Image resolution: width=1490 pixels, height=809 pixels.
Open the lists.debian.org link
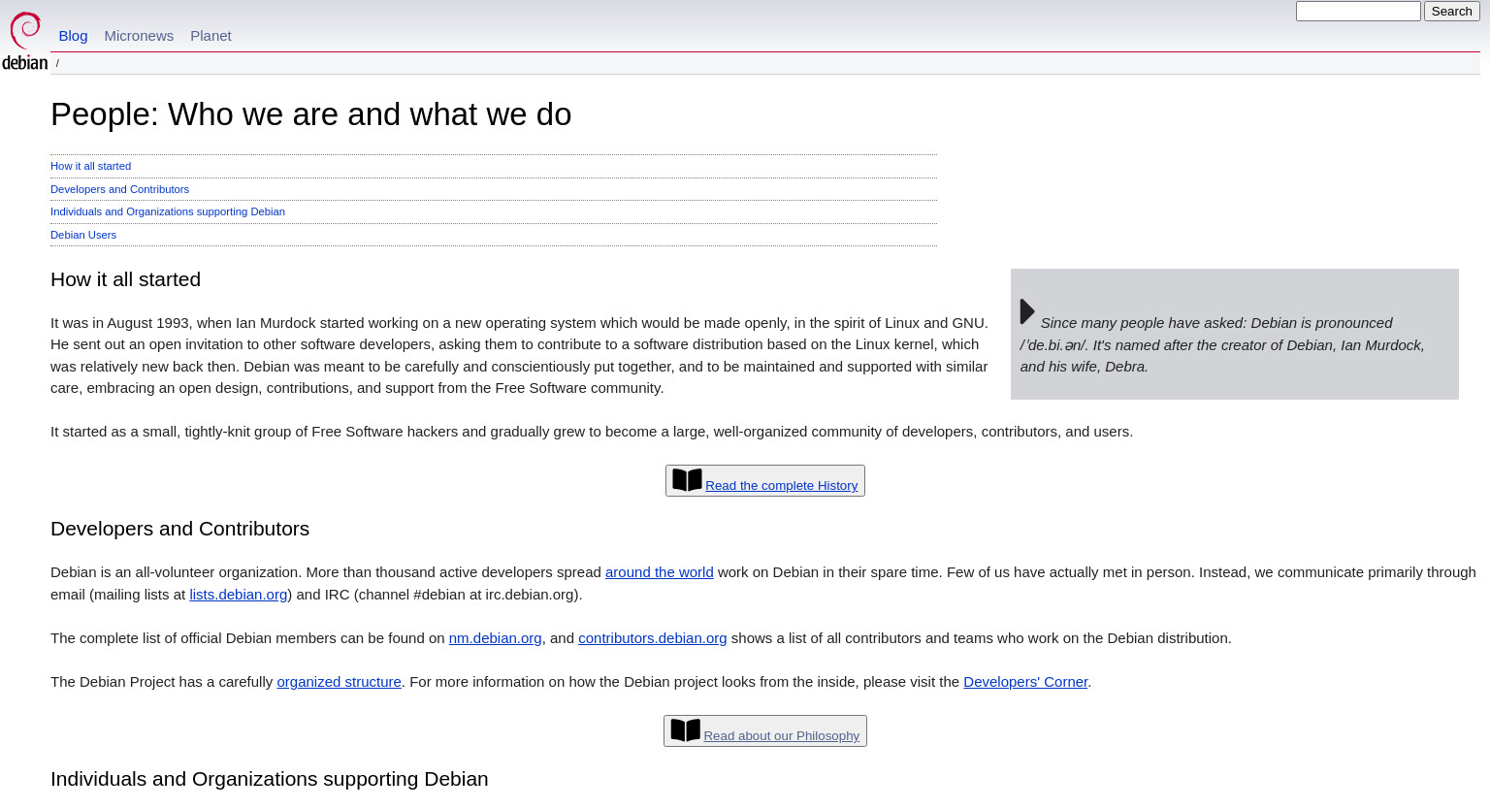pos(238,595)
